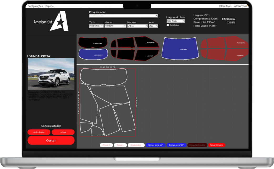Select the blue Para-brisa windshield piece
This screenshot has height=169, width=274.
pos(180,49)
